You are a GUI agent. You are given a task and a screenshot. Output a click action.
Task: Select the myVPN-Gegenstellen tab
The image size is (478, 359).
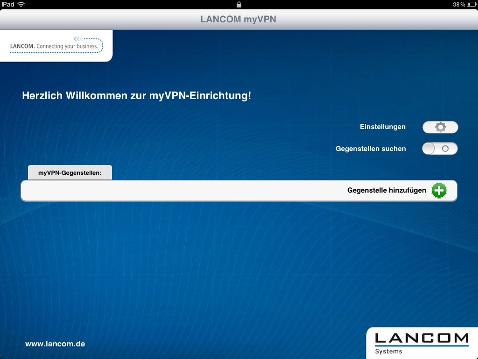70,173
